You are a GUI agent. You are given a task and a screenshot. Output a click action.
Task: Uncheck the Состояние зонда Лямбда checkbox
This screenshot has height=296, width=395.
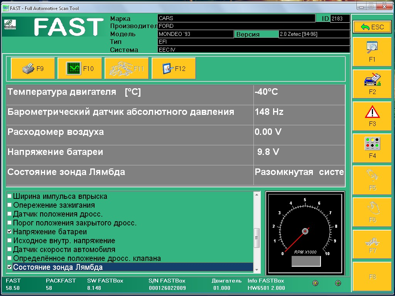point(10,267)
